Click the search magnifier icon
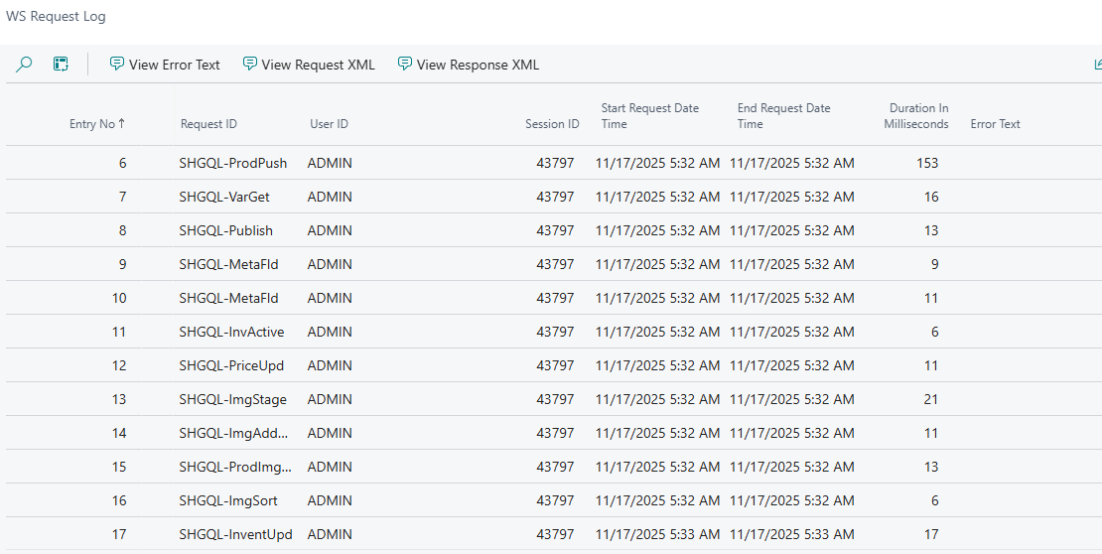Screen dimensions: 1102x554 click(25, 65)
